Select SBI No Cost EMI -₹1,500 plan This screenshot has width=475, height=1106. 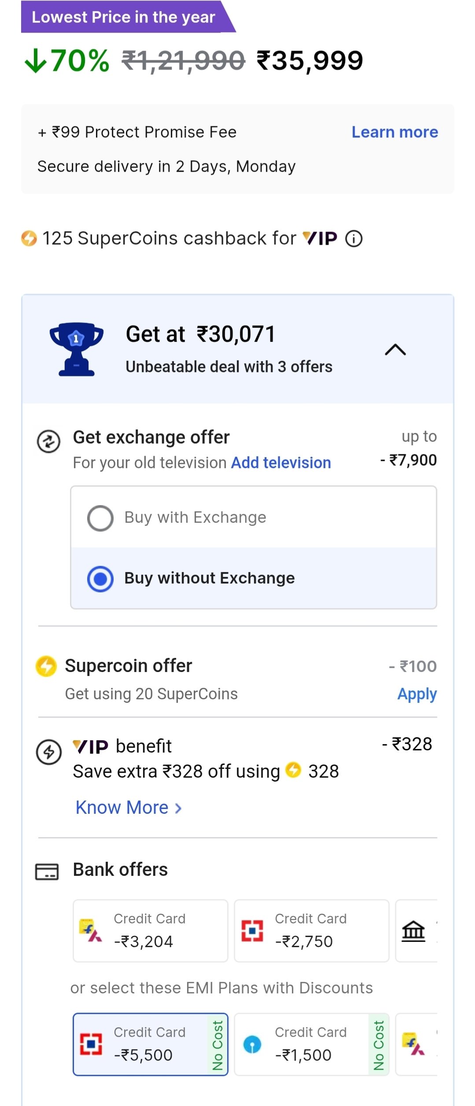click(x=312, y=1044)
